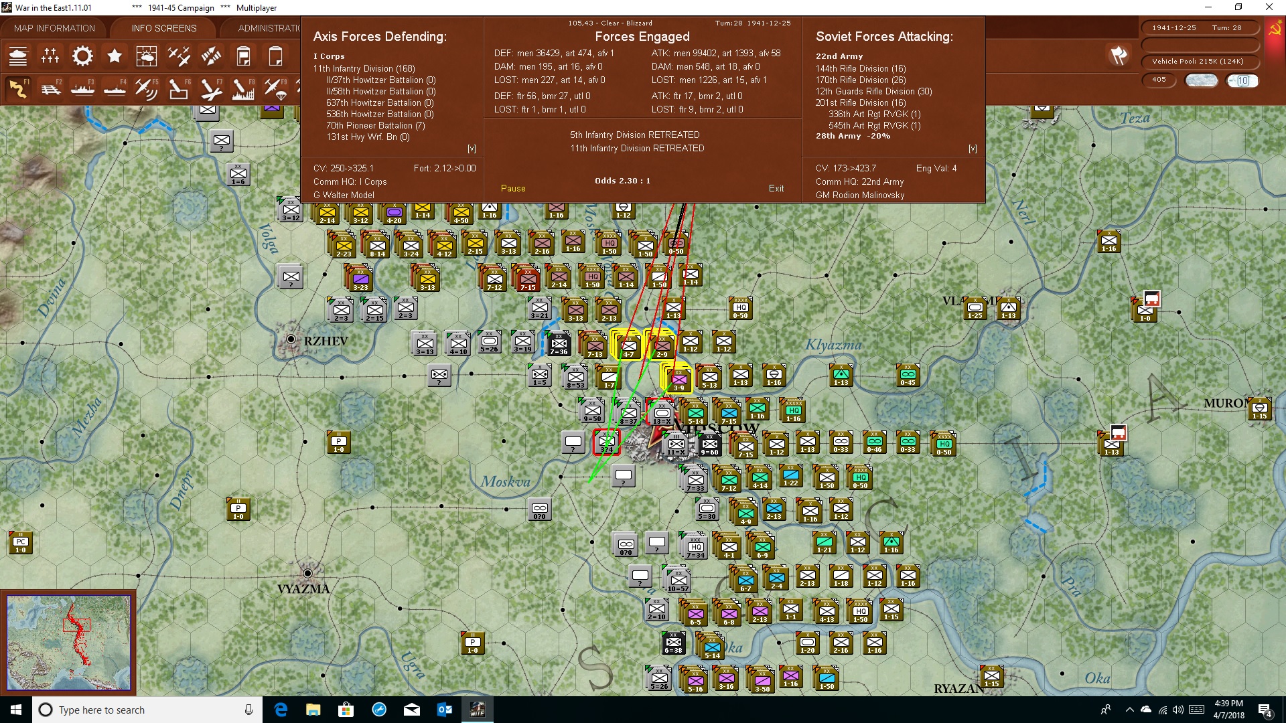This screenshot has height=723, width=1286.
Task: Click the 12th Guards Rifle Division entry
Action: pos(873,91)
